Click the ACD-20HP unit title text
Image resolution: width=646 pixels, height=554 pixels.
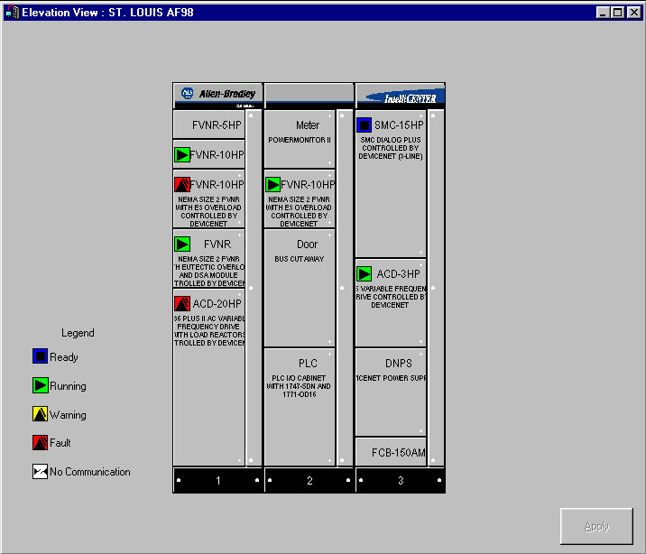click(217, 304)
